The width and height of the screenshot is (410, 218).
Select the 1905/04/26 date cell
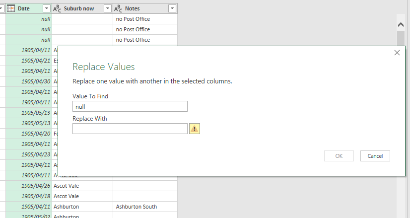click(29, 186)
